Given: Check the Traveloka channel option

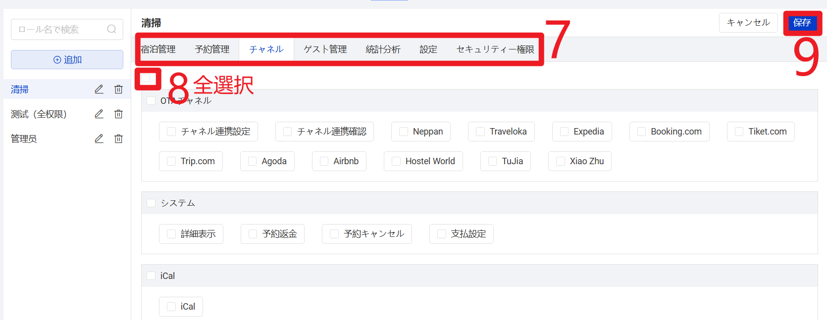Looking at the screenshot, I should tap(480, 132).
